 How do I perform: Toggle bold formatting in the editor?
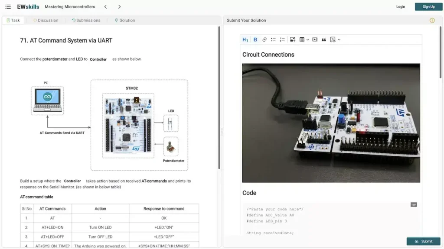[x=255, y=39]
